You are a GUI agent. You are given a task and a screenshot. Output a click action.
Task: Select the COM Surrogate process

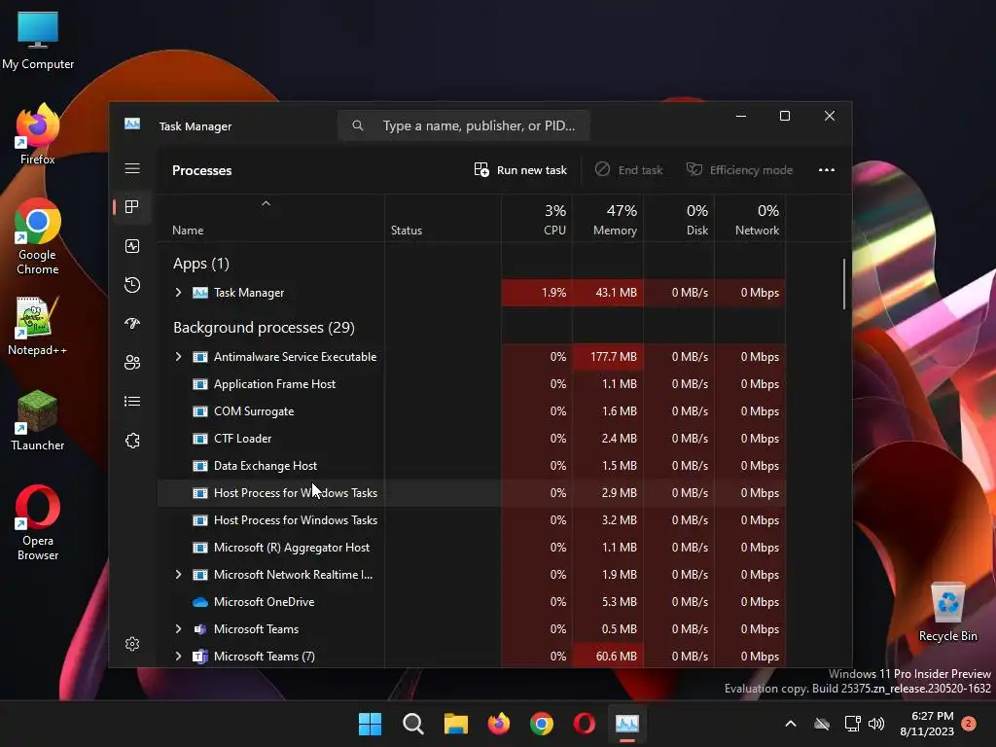(472, 411)
